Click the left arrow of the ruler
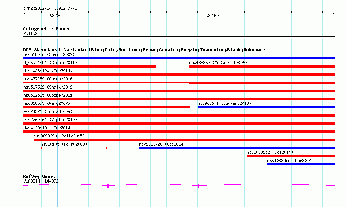The width and height of the screenshot is (346, 207). (24, 12)
